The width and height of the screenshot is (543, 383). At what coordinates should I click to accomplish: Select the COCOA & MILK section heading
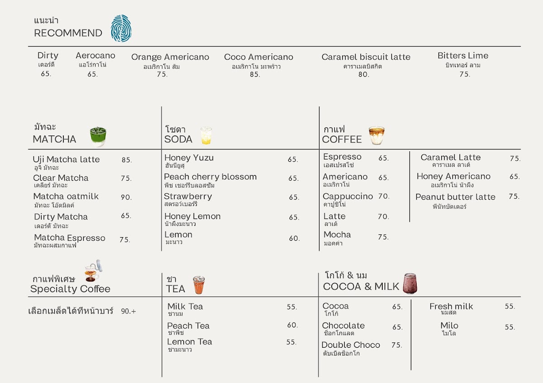[361, 286]
